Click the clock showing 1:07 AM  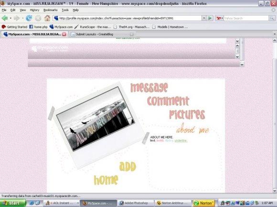[267, 203]
